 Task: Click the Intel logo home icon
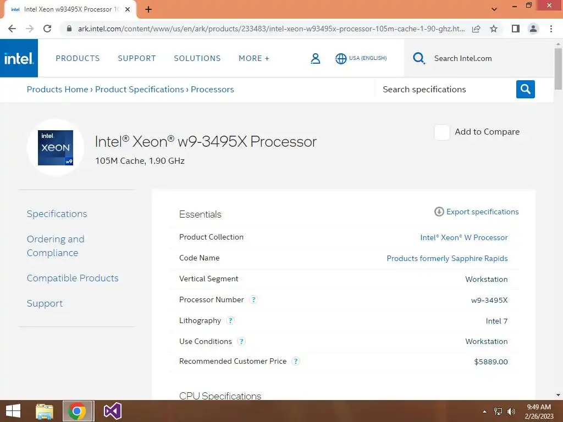(x=19, y=58)
